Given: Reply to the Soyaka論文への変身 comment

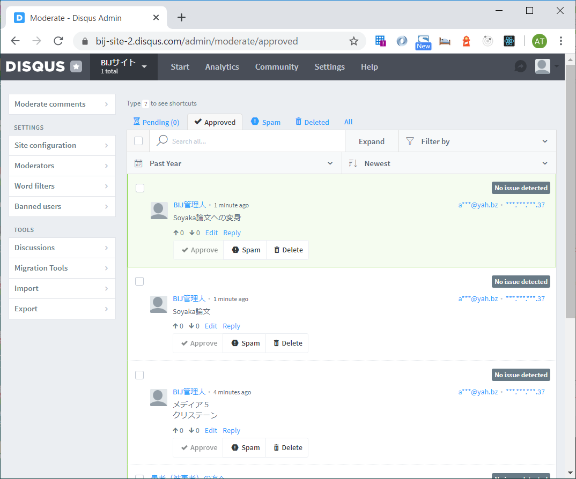Looking at the screenshot, I should click(232, 233).
